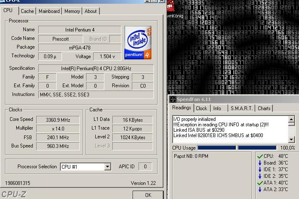Open the Info tab in SpeedFan
The image size is (299, 199).
[217, 108]
